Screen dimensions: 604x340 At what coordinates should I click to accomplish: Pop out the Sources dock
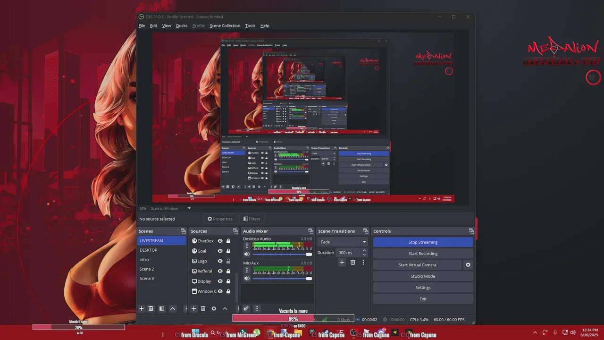235,231
